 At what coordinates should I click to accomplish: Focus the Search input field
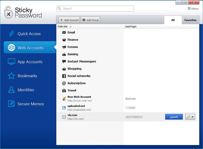tap(95, 8)
